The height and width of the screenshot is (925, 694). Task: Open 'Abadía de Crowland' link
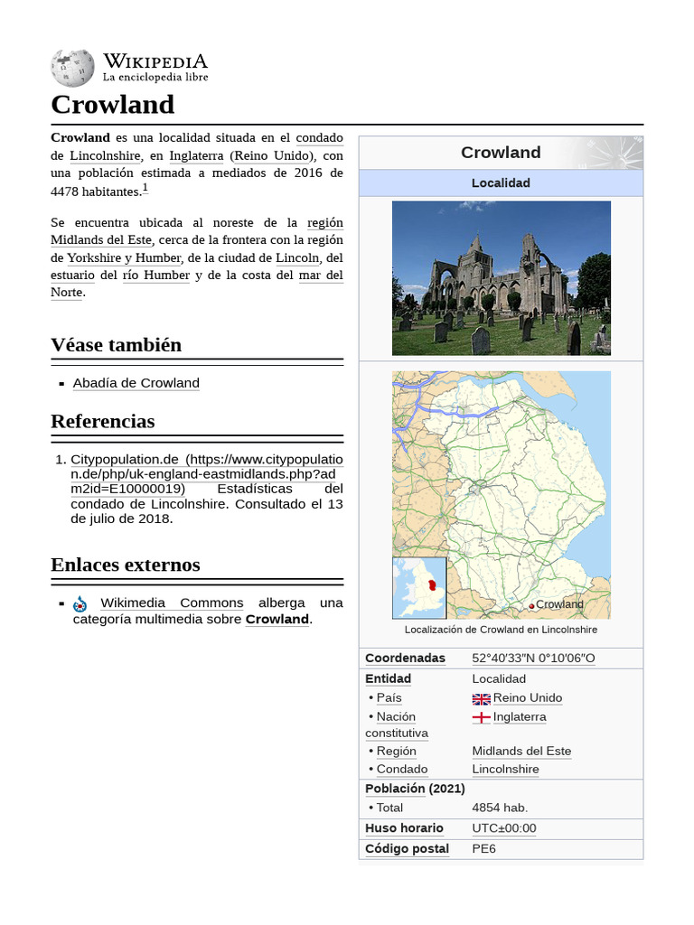click(x=136, y=383)
